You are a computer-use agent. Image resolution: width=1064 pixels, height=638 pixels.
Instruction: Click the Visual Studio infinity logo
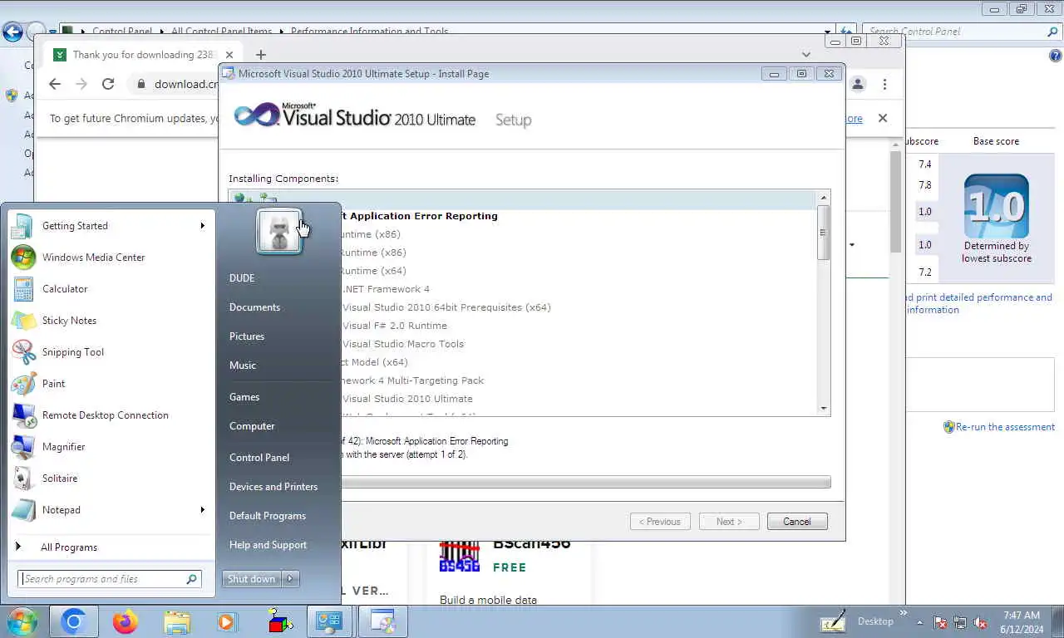(256, 115)
